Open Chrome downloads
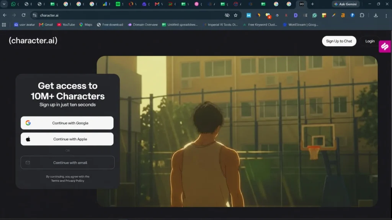 pyautogui.click(x=376, y=15)
